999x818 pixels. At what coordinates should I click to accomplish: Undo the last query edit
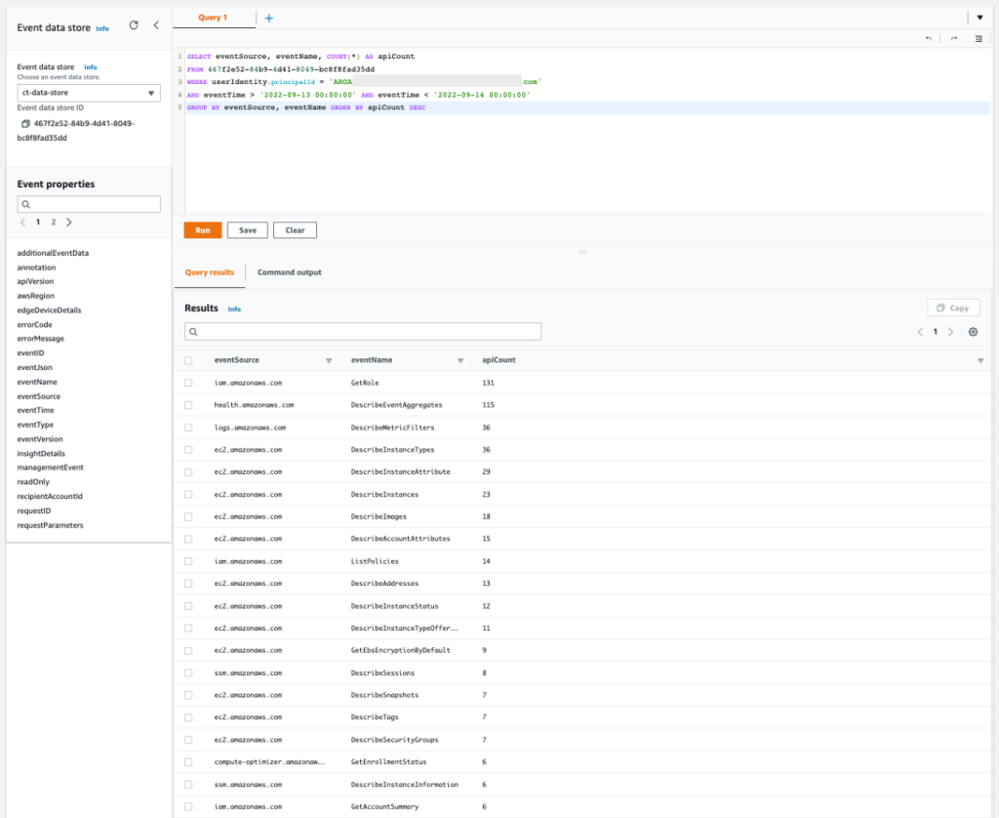(x=929, y=38)
